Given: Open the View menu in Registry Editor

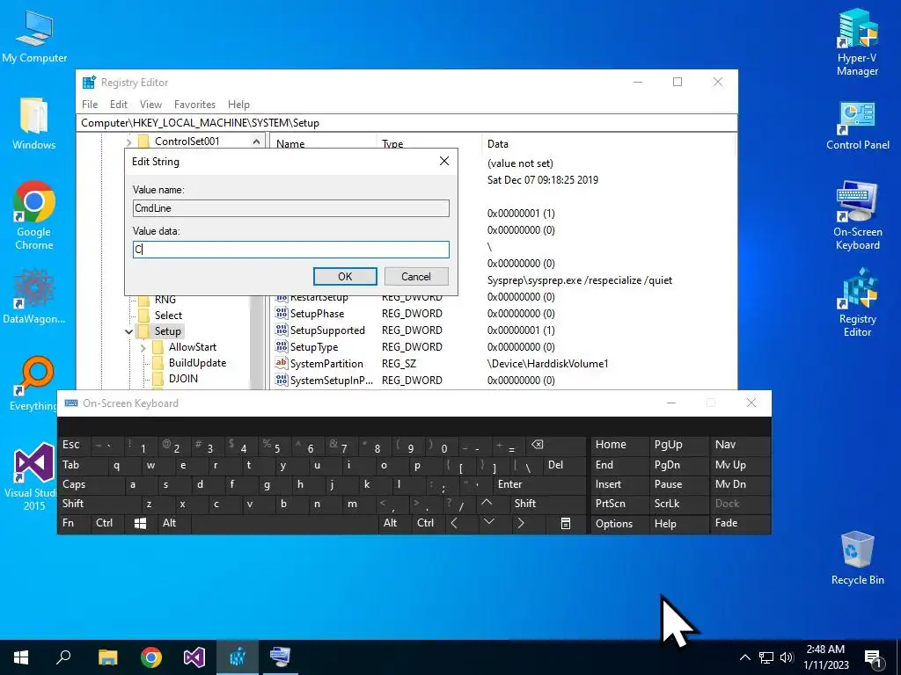Looking at the screenshot, I should (x=150, y=105).
